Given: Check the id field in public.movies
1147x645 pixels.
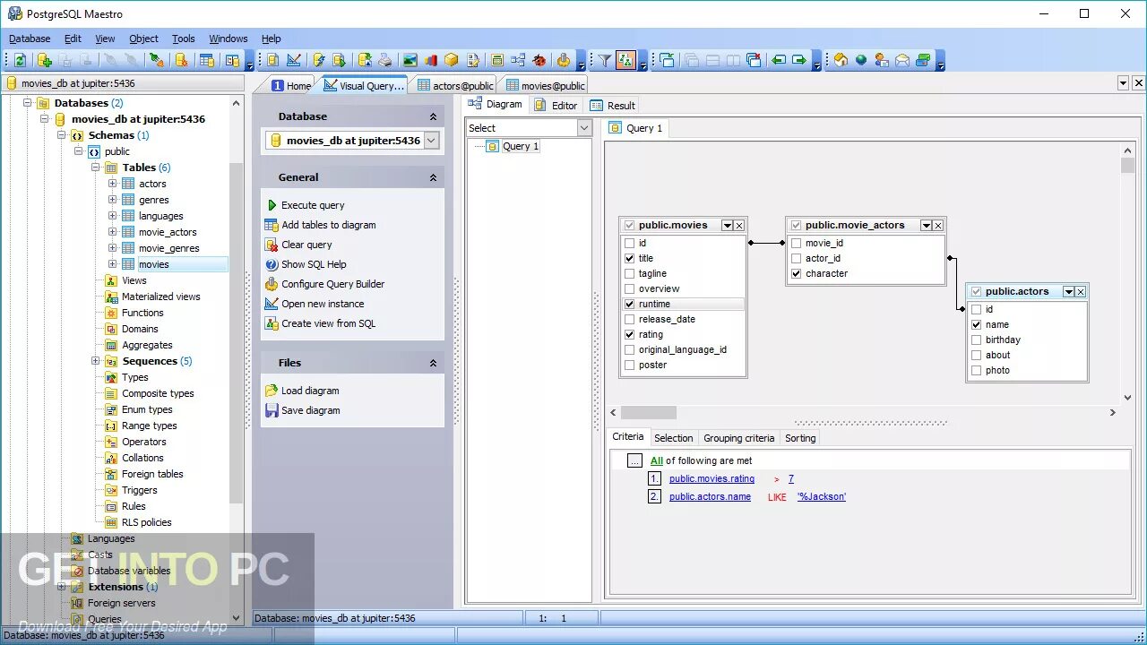Looking at the screenshot, I should tap(629, 243).
